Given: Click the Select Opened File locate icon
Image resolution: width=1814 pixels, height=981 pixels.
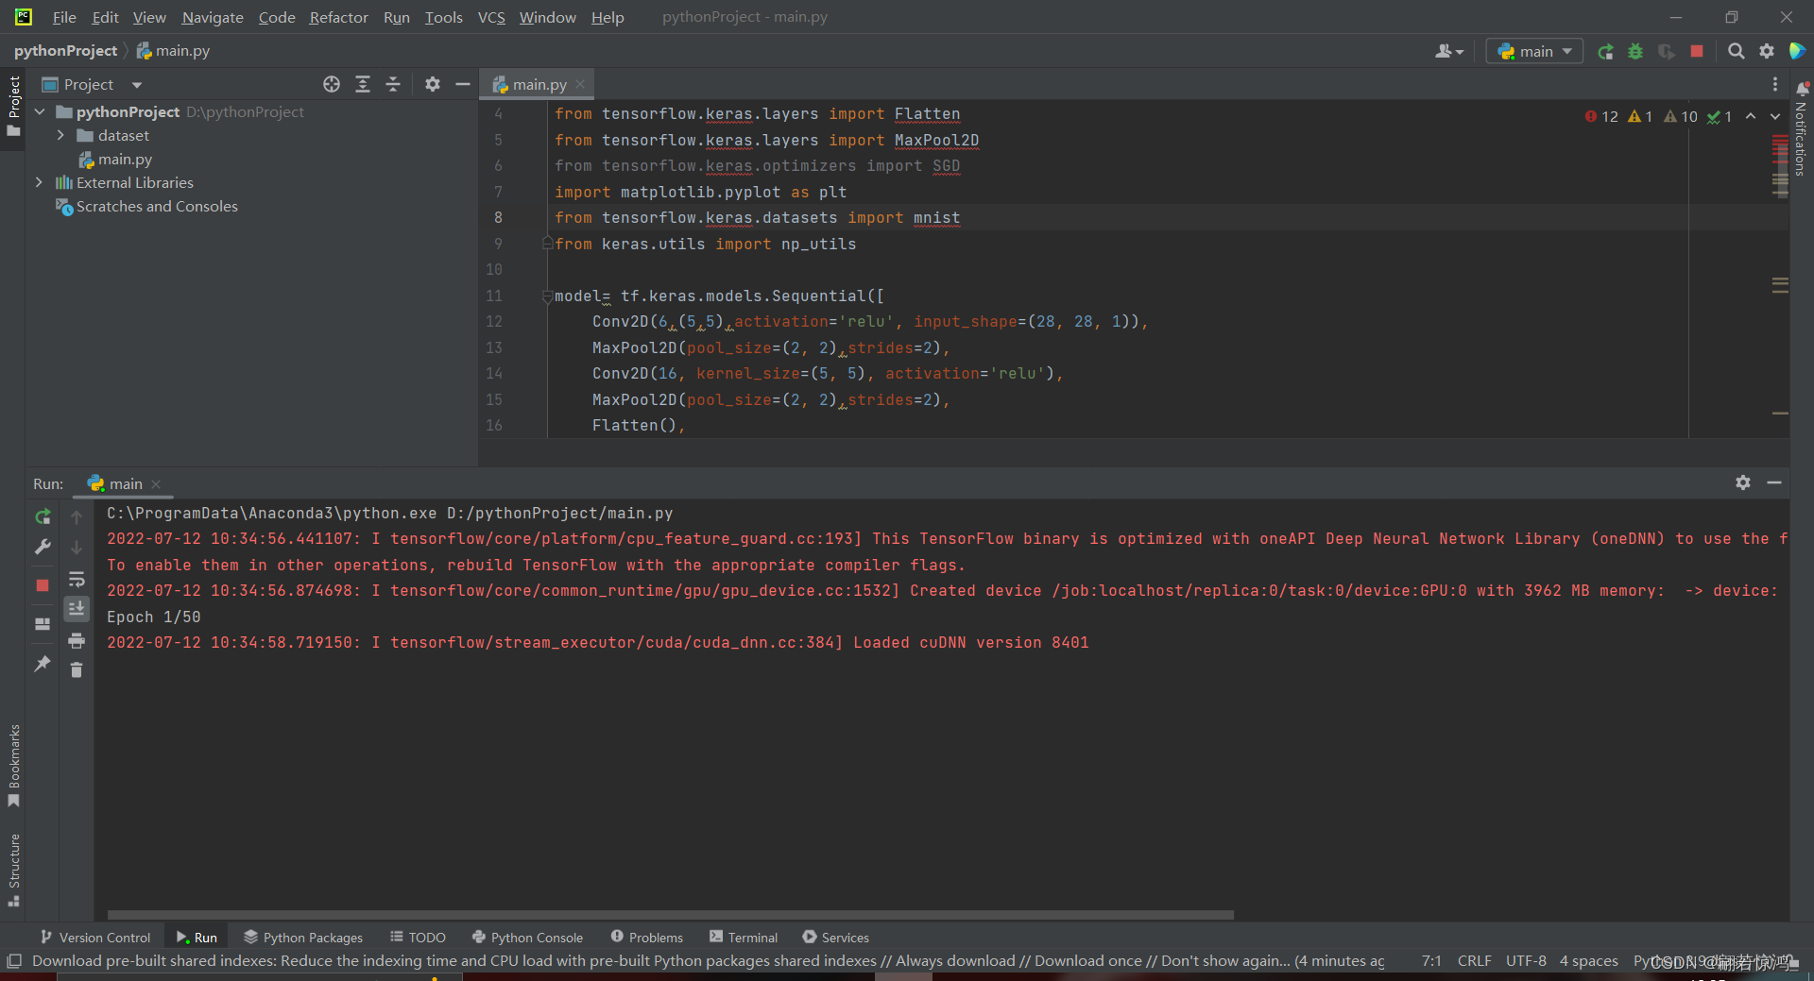Looking at the screenshot, I should 332,84.
